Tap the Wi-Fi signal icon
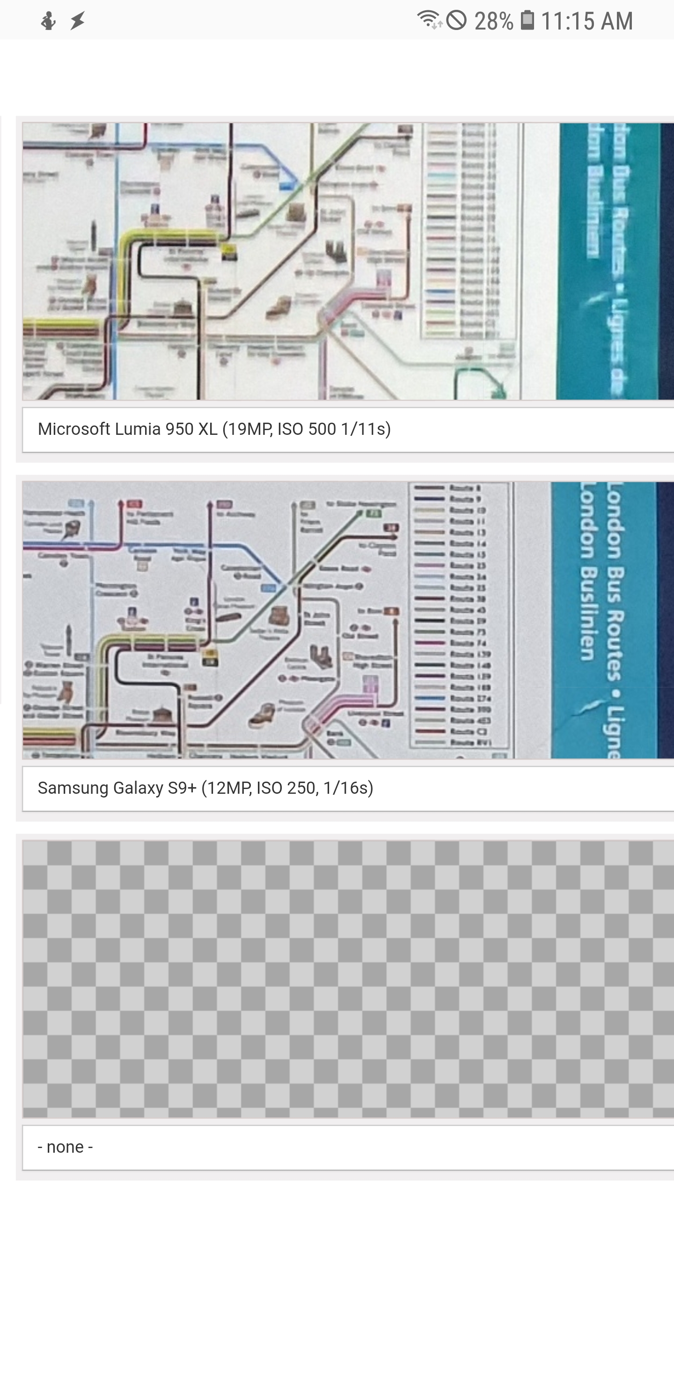Screen dimensions: 674x1387 429,20
